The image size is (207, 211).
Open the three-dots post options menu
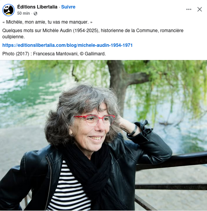(189, 9)
